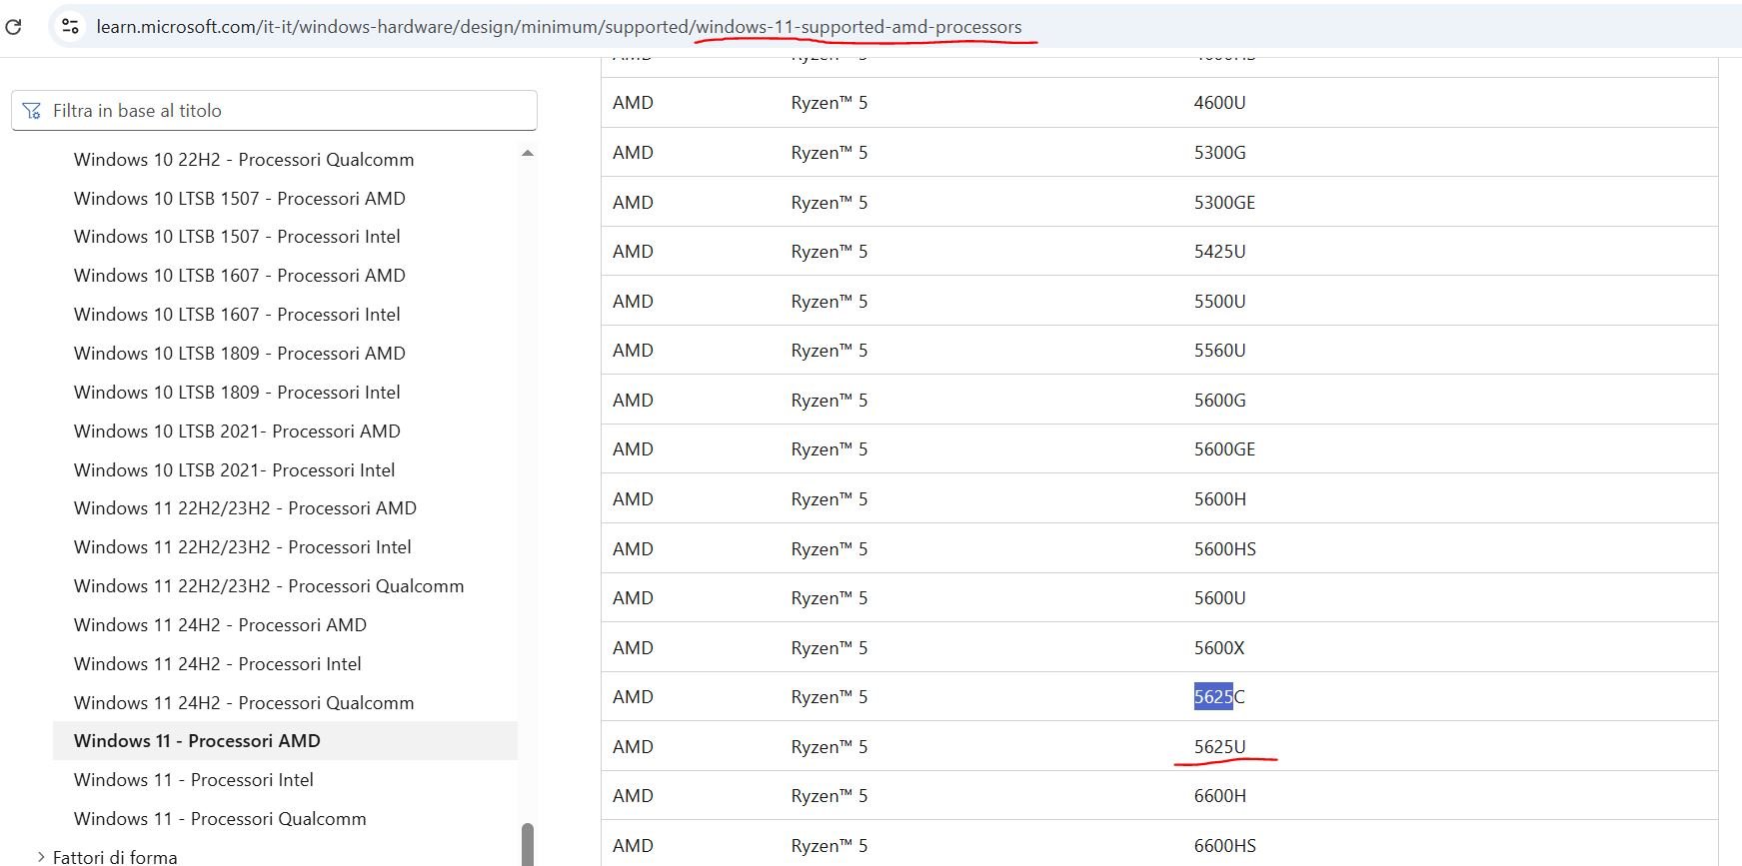Click the '5300GE' model cell
The width and height of the screenshot is (1742, 866).
1224,203
